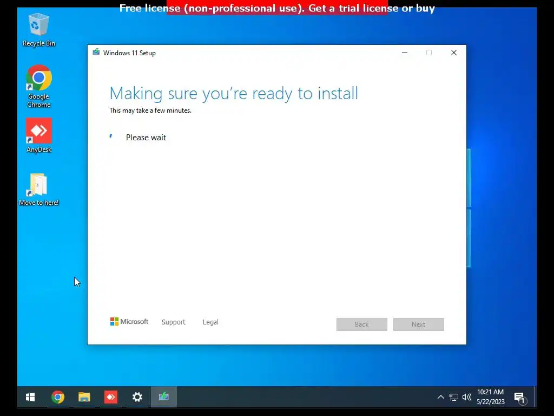This screenshot has height=416, width=554.
Task: Open the Legal link
Action: click(x=210, y=322)
